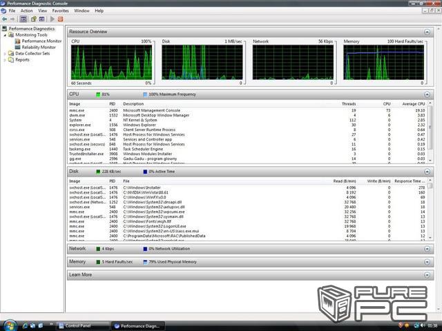Click the Reliability Monitor icon
The height and width of the screenshot is (331, 442).
(17, 47)
